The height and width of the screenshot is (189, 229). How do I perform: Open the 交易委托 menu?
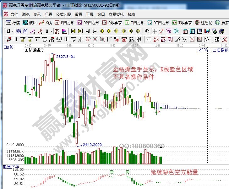point(116,14)
